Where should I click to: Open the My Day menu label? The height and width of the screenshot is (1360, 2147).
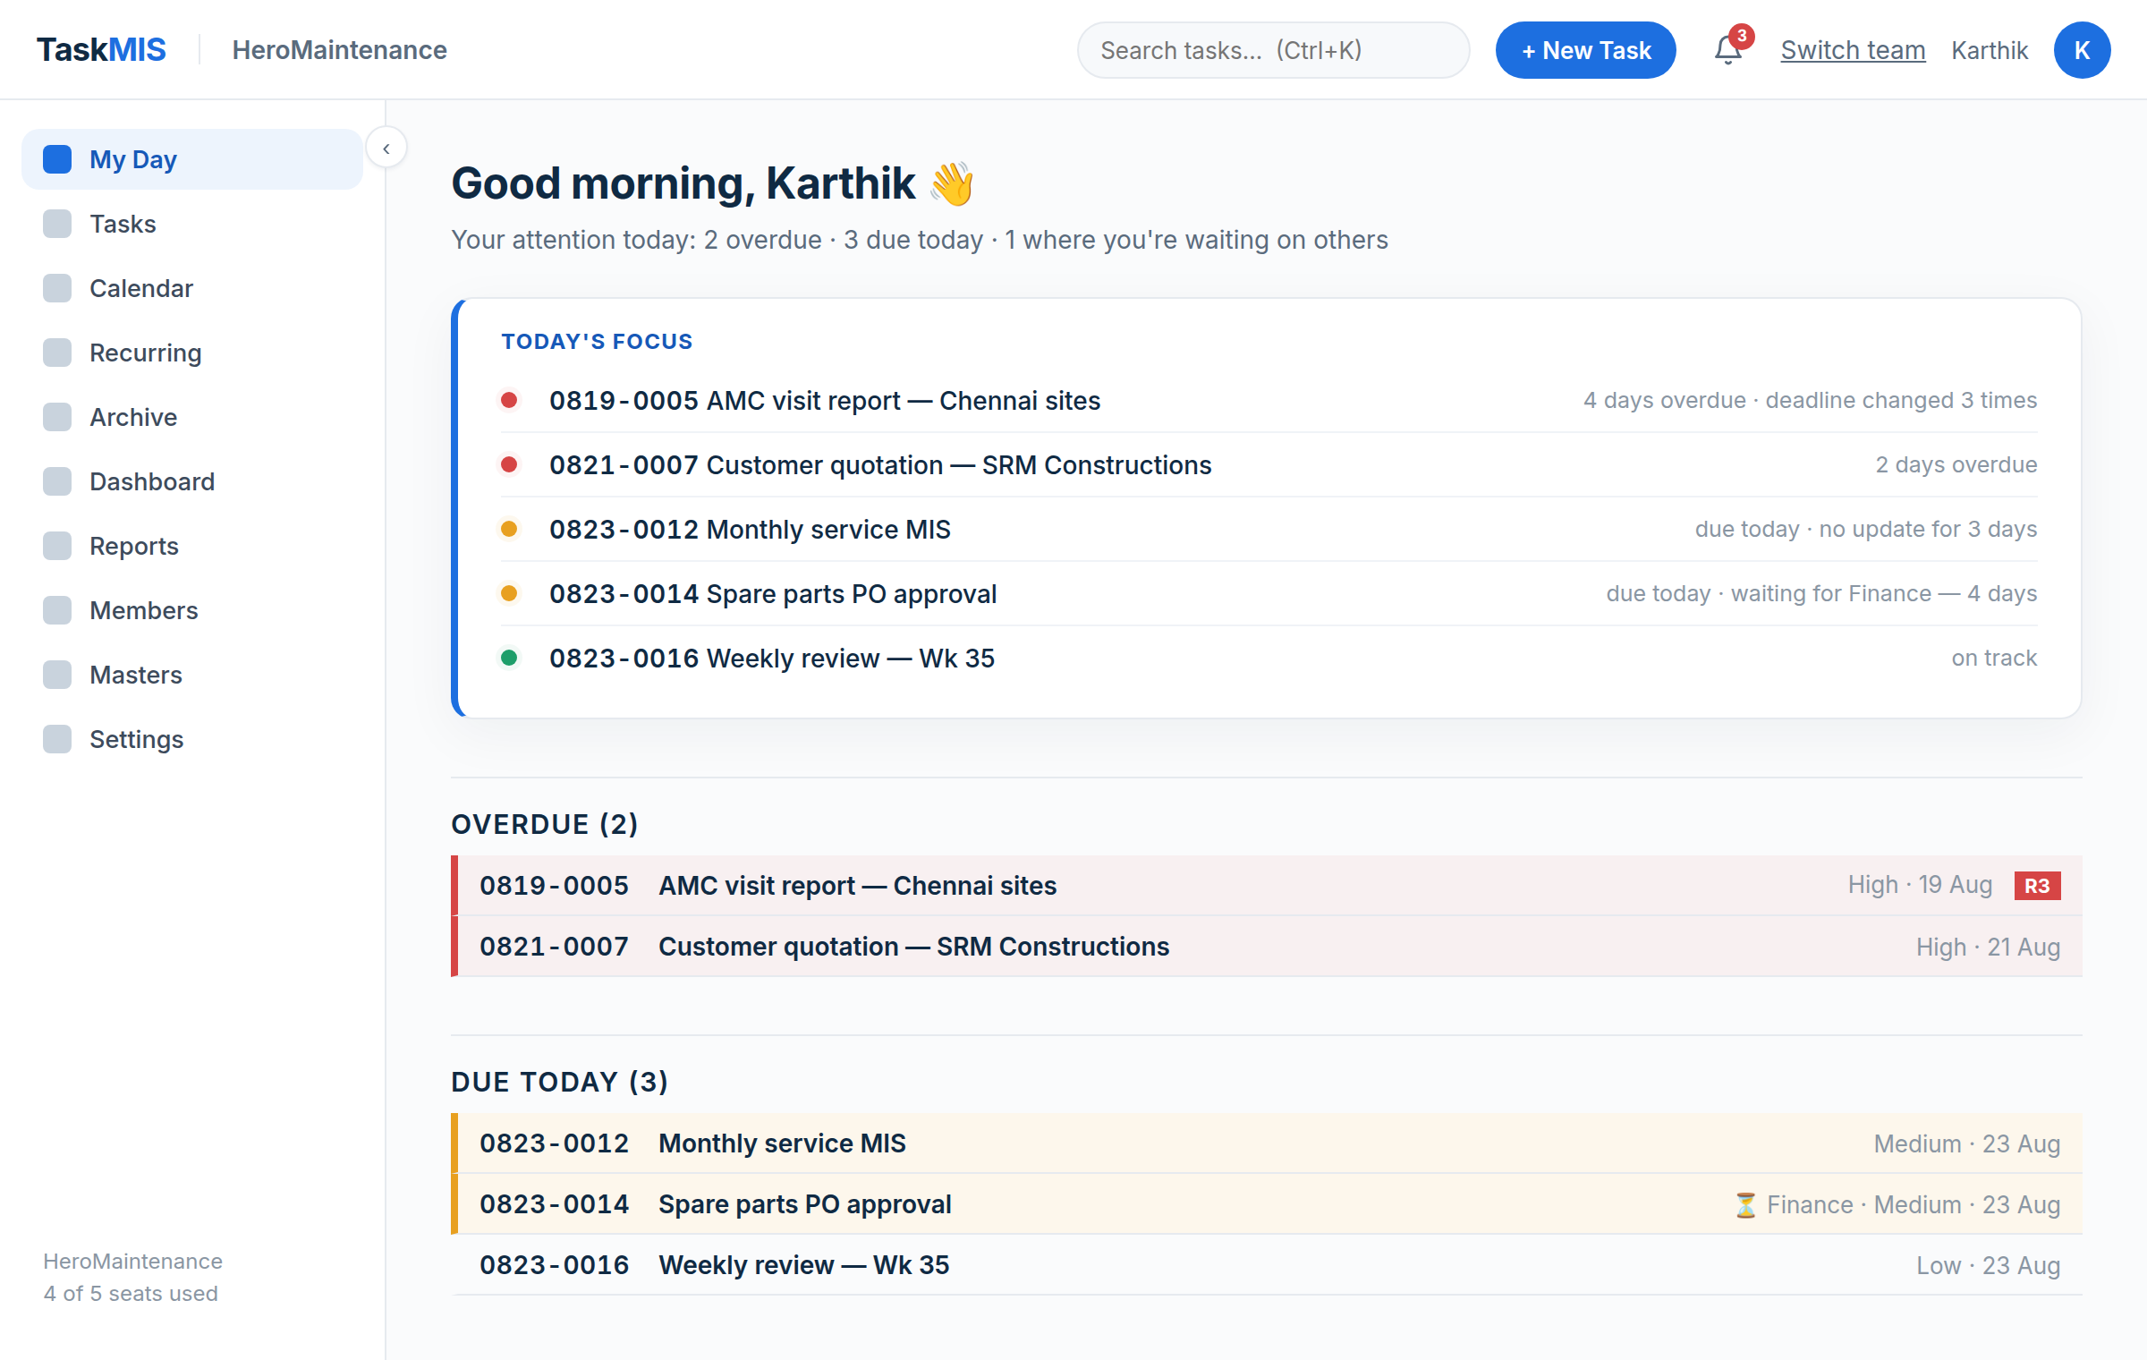[x=133, y=159]
